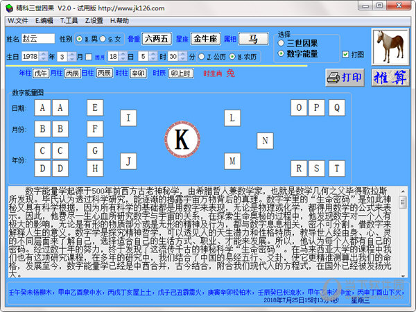This screenshot has width=416, height=312.
Task: Click the 卯上时 time period button
Action: point(181,73)
